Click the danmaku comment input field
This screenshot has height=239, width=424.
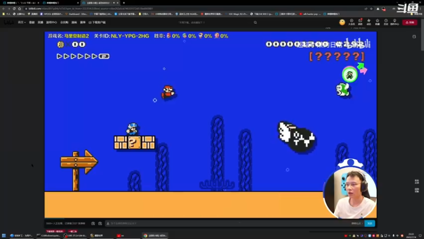click(227, 224)
